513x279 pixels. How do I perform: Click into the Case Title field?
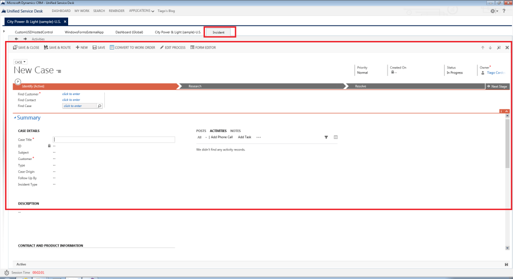tap(114, 140)
